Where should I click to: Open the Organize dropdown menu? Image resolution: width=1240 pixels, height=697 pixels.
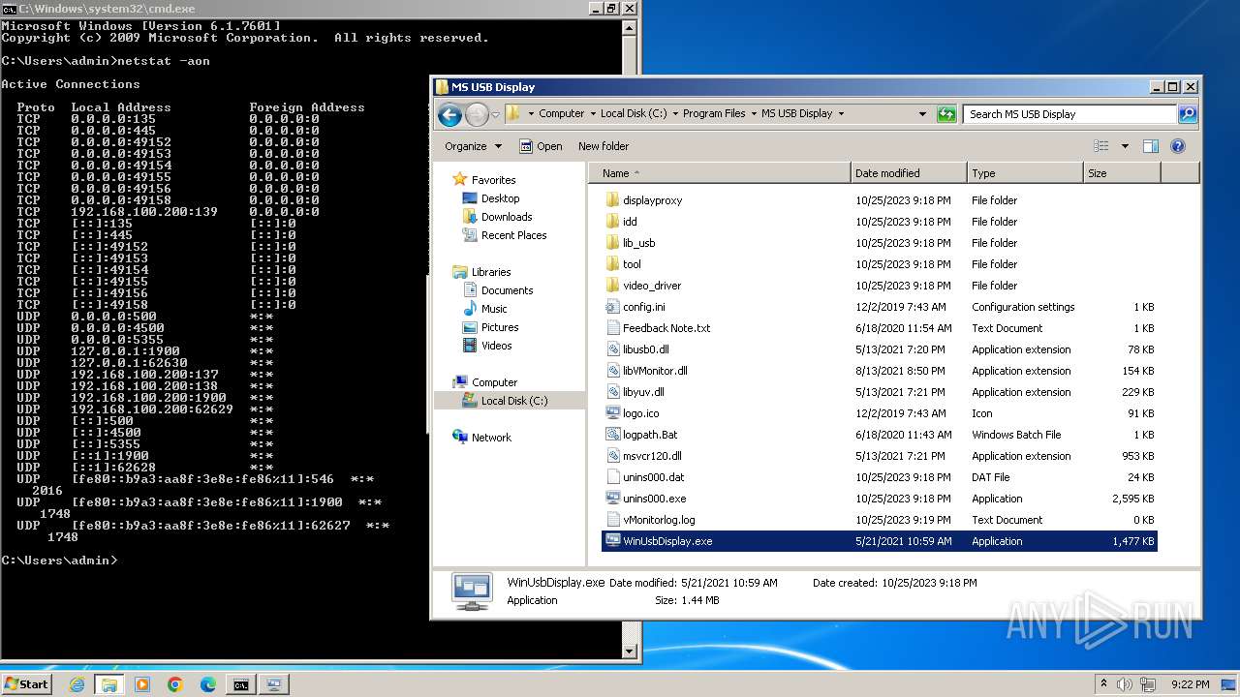(x=474, y=146)
